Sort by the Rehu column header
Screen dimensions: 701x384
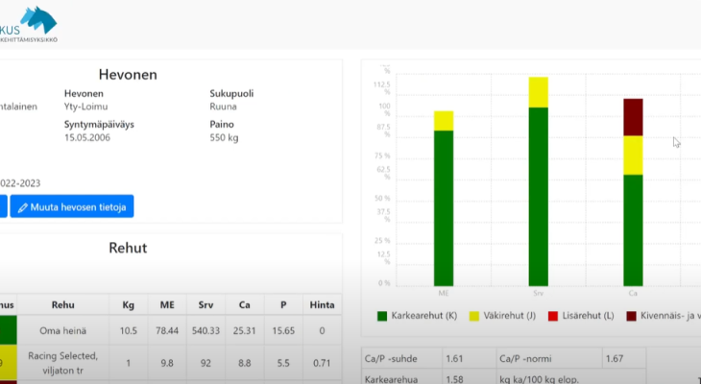coord(63,305)
